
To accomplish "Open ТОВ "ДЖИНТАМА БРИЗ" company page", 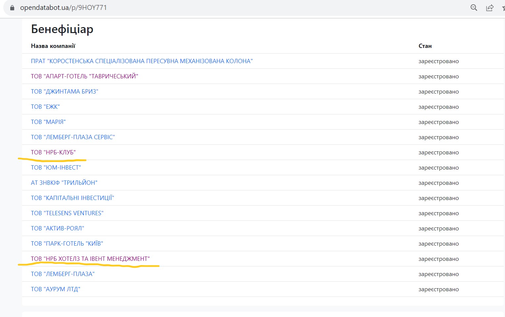I will pos(64,92).
